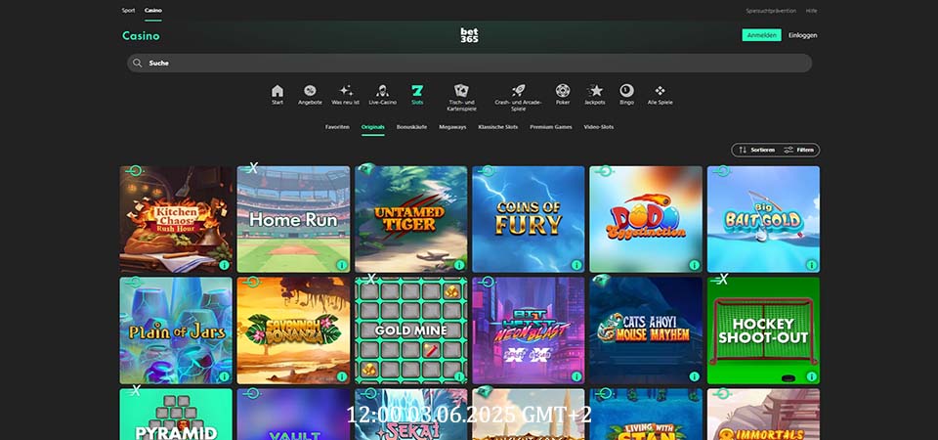This screenshot has height=440, width=938.
Task: Launch the Home Run game
Action: tap(293, 219)
